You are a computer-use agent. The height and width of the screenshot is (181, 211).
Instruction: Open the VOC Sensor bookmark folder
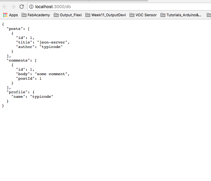143,15
